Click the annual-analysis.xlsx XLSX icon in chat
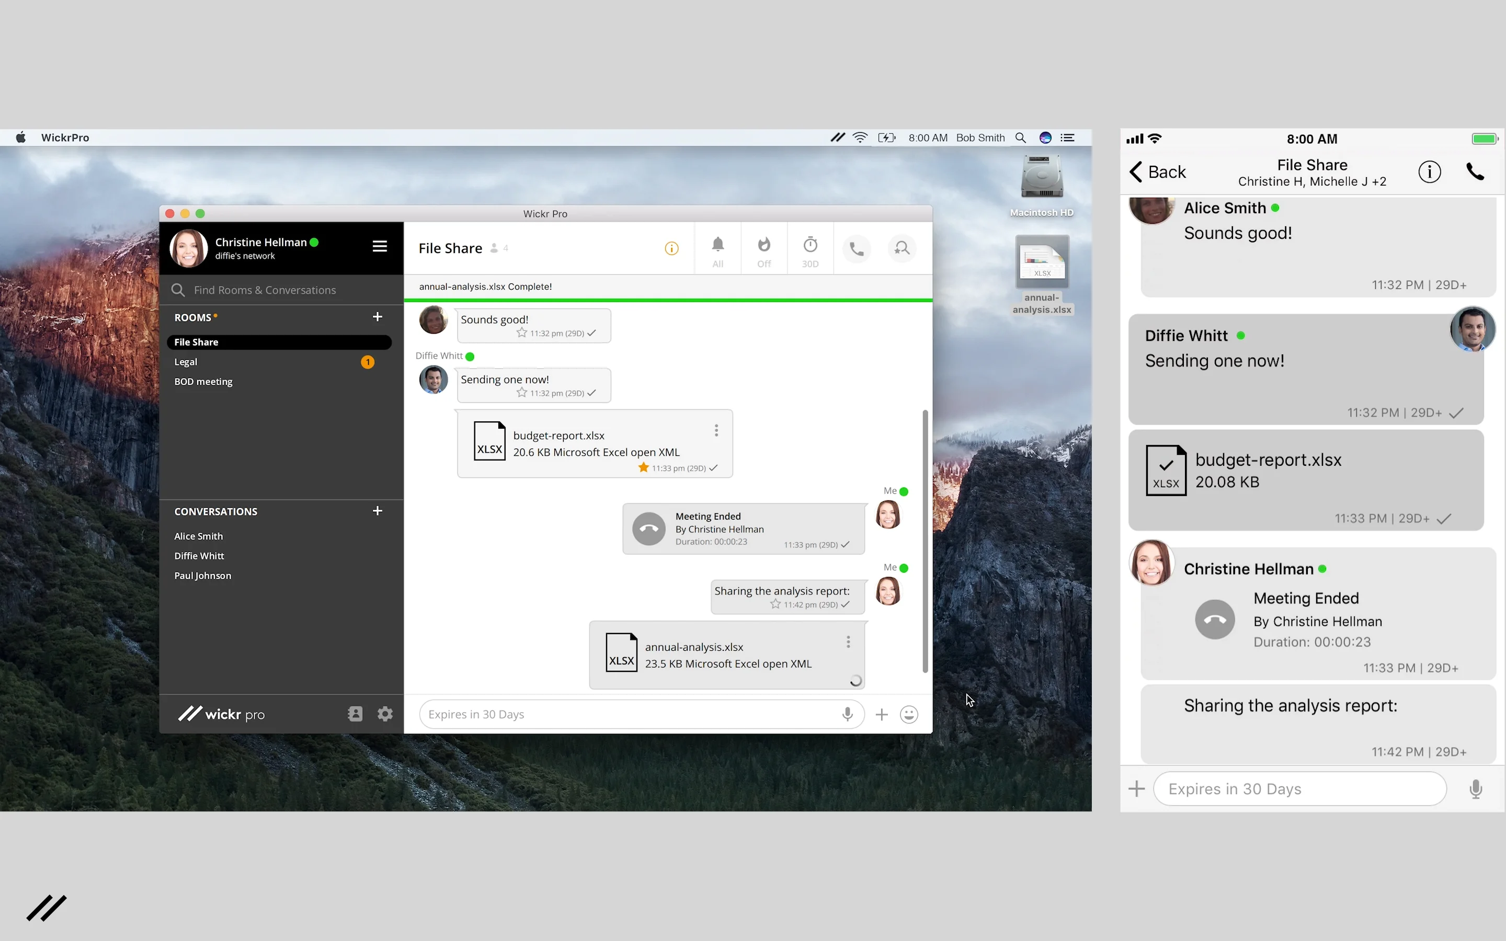Viewport: 1506px width, 941px height. click(x=622, y=652)
